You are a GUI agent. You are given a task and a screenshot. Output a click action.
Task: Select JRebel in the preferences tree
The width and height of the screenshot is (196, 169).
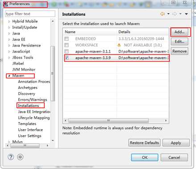(18, 63)
